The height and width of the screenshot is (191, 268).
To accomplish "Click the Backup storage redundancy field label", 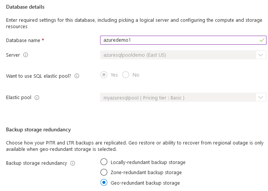I will pyautogui.click(x=37, y=163).
